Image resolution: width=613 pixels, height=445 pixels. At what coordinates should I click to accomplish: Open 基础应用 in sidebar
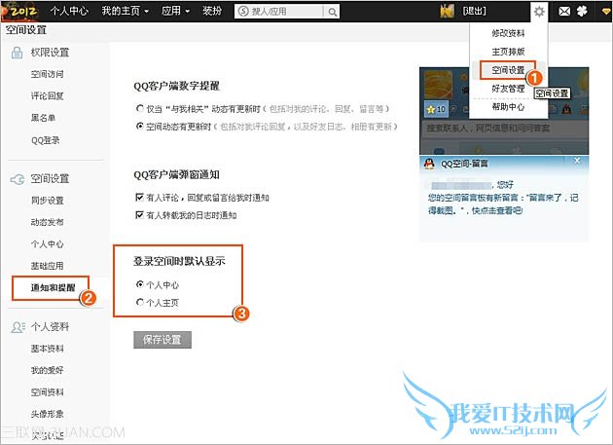point(48,266)
